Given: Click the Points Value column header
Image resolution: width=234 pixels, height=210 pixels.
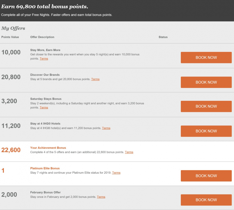Looking at the screenshot, I should pos(10,37).
